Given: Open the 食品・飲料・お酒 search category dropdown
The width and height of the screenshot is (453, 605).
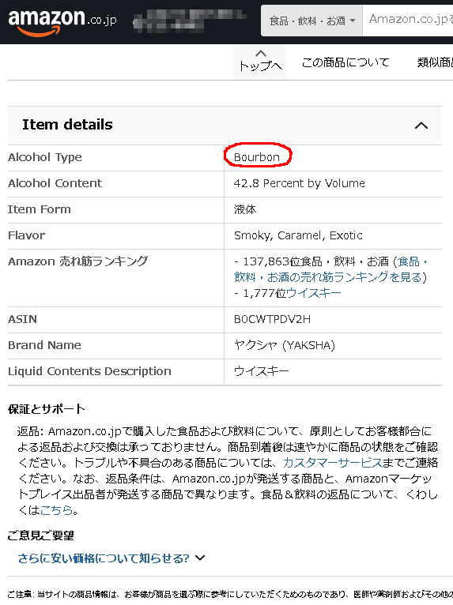Looking at the screenshot, I should 312,21.
